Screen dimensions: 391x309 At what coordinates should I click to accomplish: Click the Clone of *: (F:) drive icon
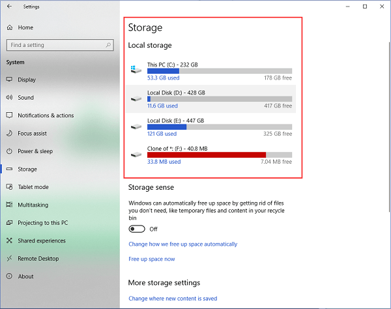pos(136,154)
